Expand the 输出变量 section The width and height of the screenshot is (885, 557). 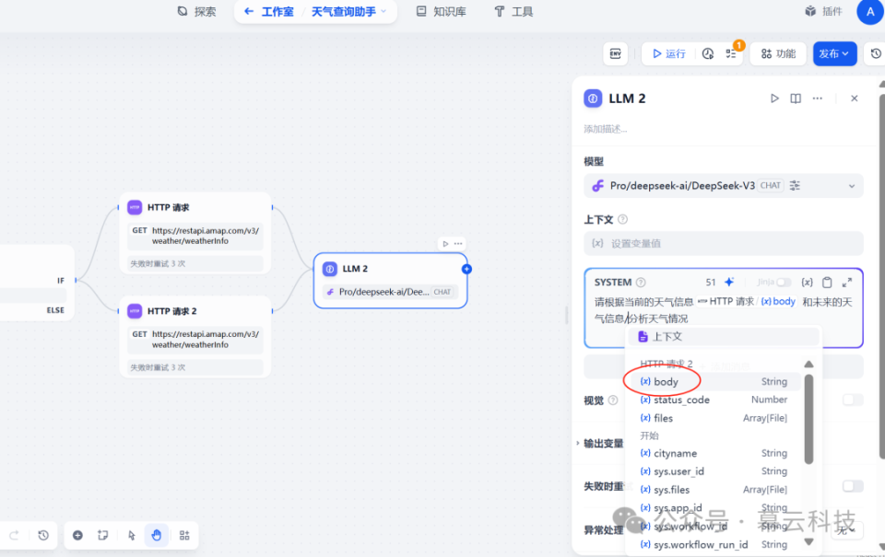click(x=600, y=442)
